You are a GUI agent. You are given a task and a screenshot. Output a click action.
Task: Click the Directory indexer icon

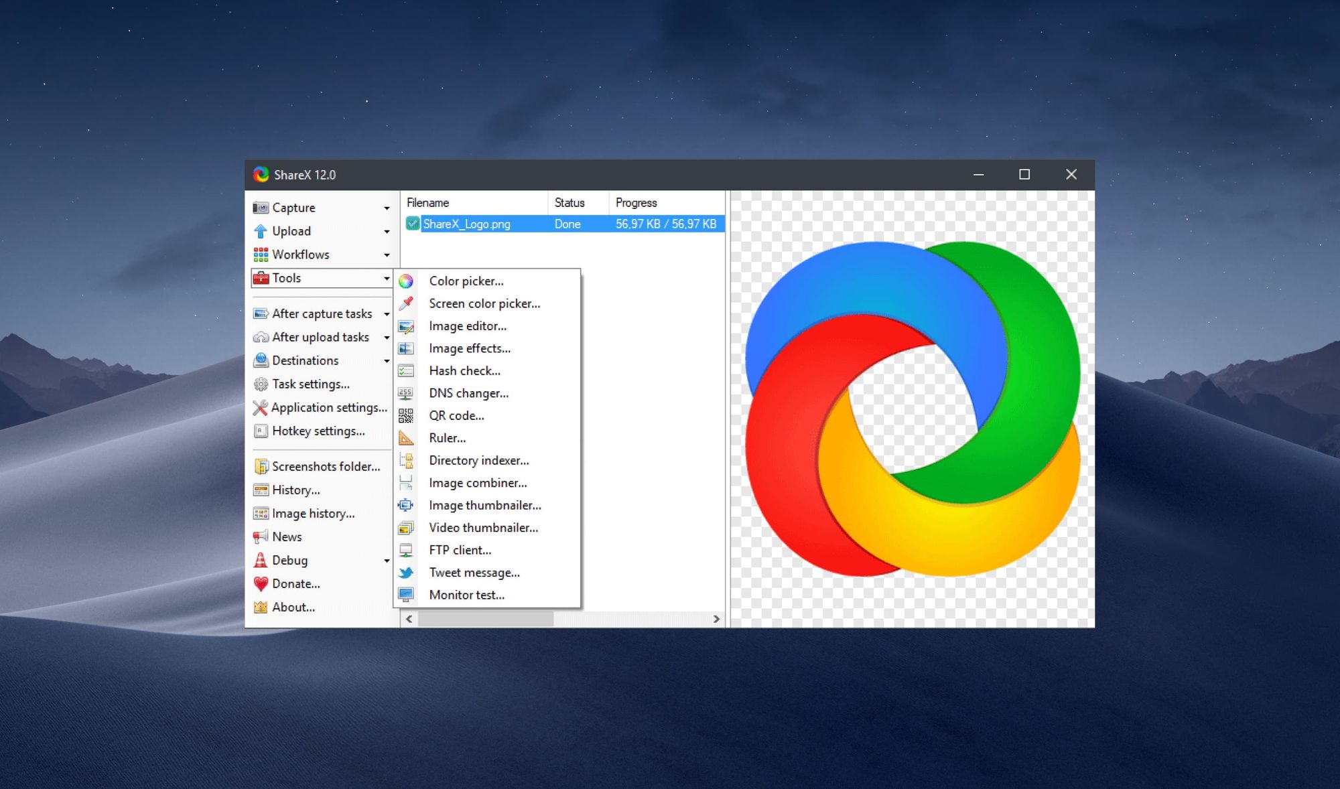coord(406,461)
